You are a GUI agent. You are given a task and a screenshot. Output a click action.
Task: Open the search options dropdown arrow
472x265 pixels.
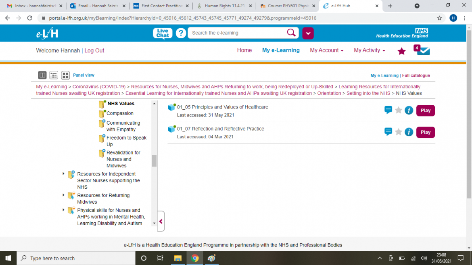point(308,33)
